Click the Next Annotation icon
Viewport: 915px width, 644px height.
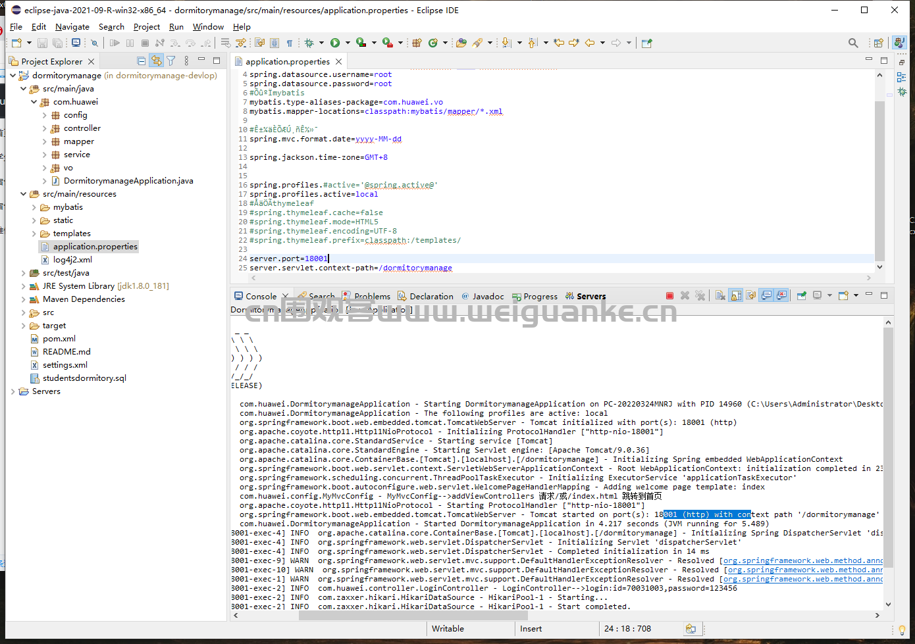(x=506, y=43)
